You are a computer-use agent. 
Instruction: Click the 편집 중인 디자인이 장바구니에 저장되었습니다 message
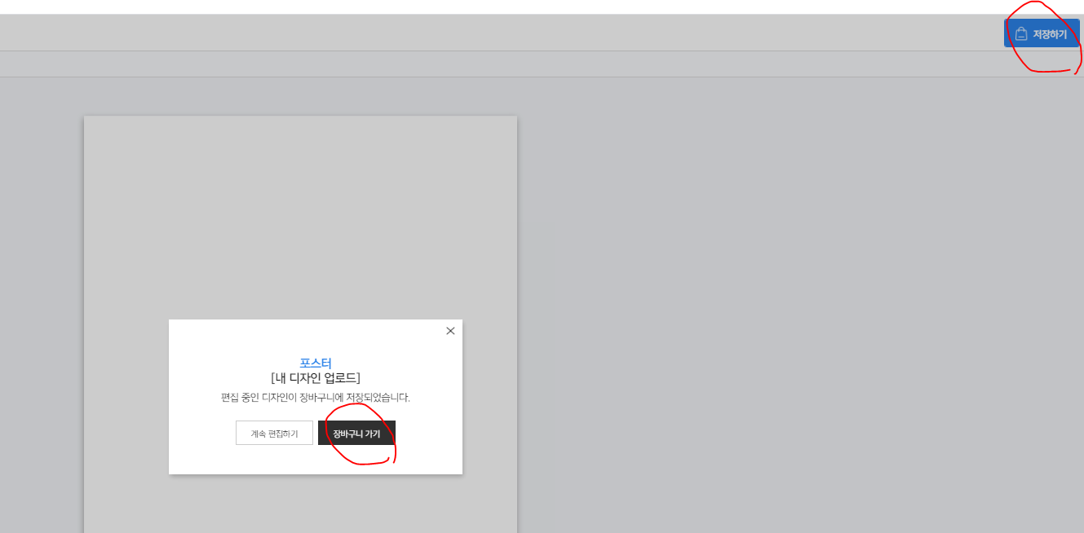pyautogui.click(x=316, y=398)
